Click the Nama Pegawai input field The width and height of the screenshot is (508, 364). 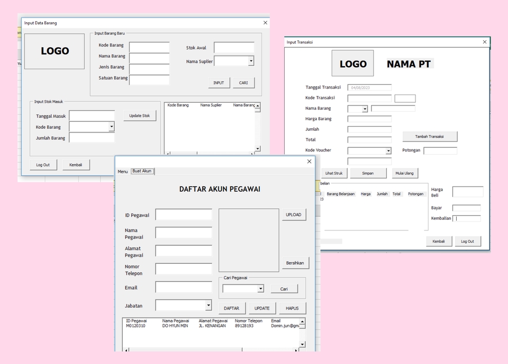click(184, 233)
